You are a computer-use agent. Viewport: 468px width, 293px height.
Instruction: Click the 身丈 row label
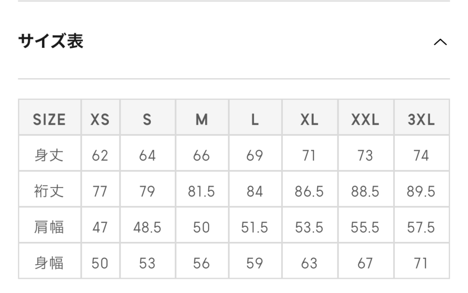tap(49, 155)
